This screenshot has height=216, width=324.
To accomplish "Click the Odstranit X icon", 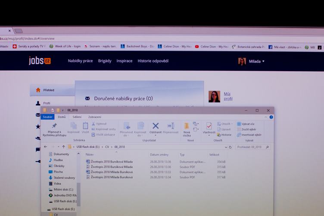I will point(156,125).
